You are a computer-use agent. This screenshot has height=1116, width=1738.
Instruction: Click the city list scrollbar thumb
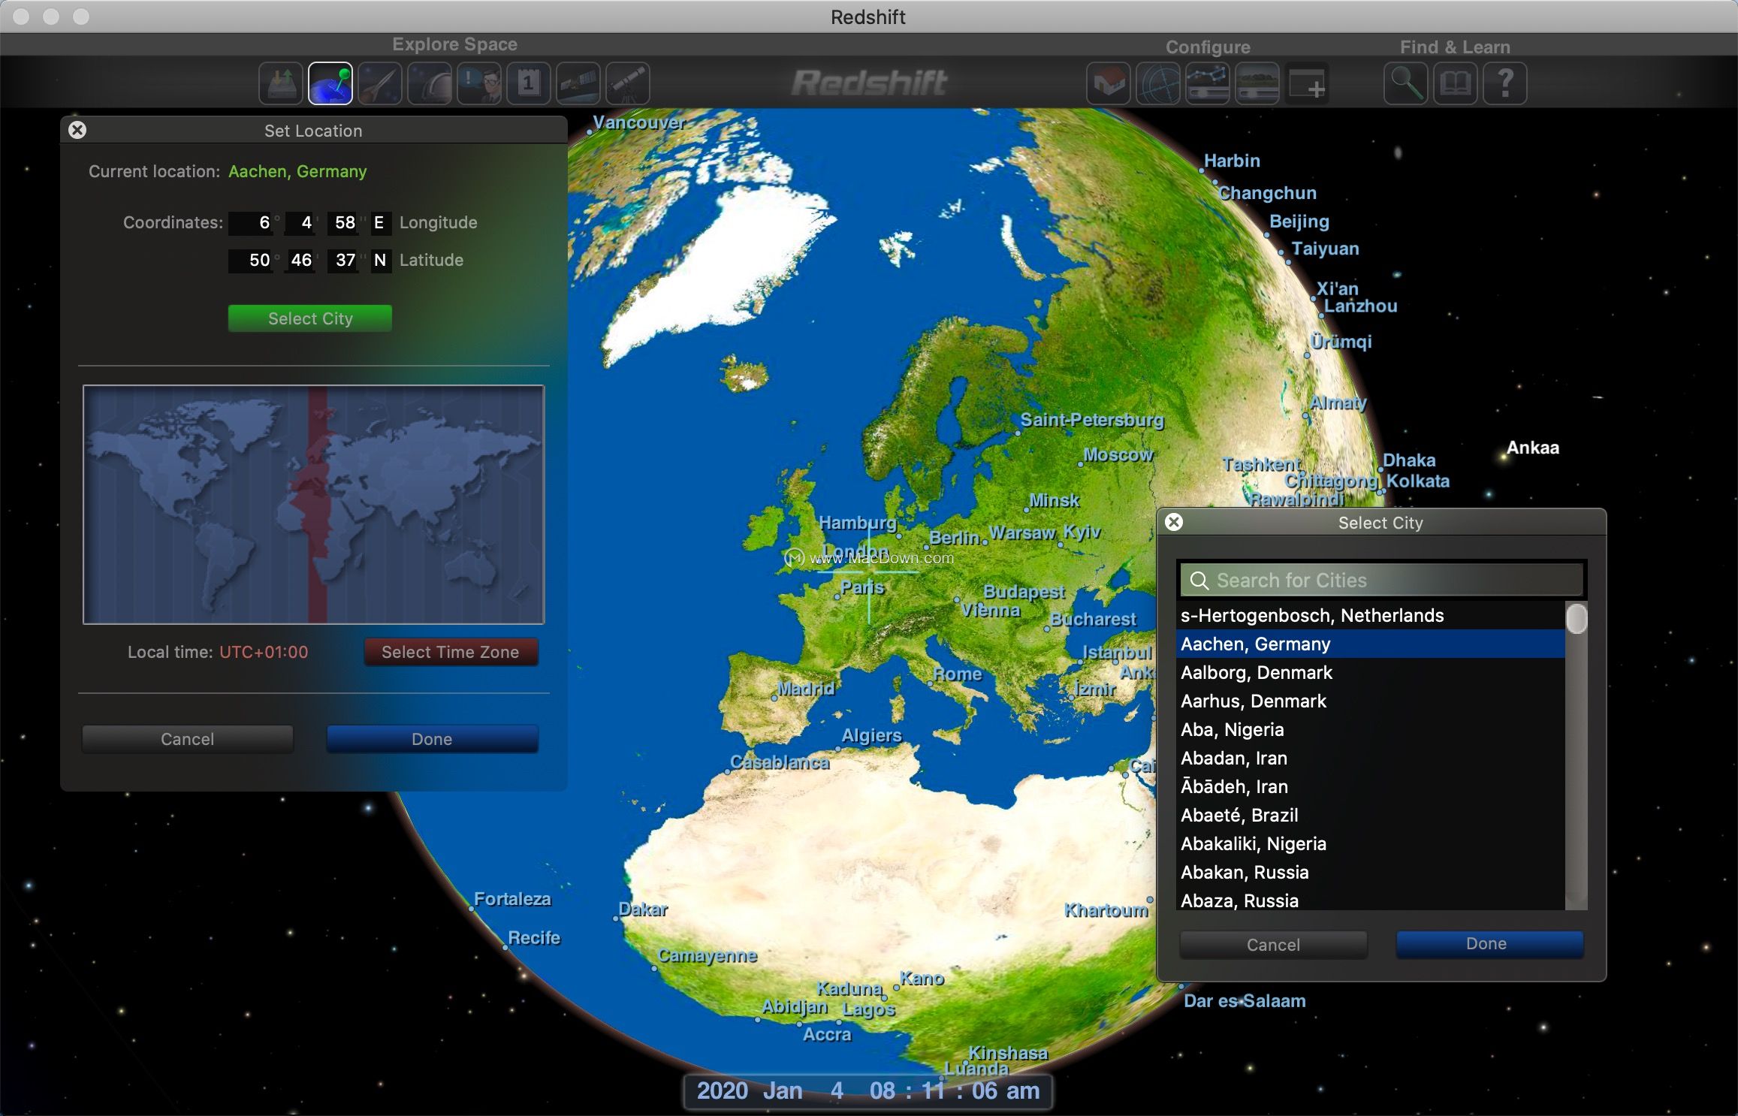click(x=1577, y=620)
